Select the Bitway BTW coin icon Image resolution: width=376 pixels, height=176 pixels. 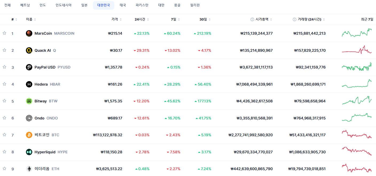tap(29, 101)
